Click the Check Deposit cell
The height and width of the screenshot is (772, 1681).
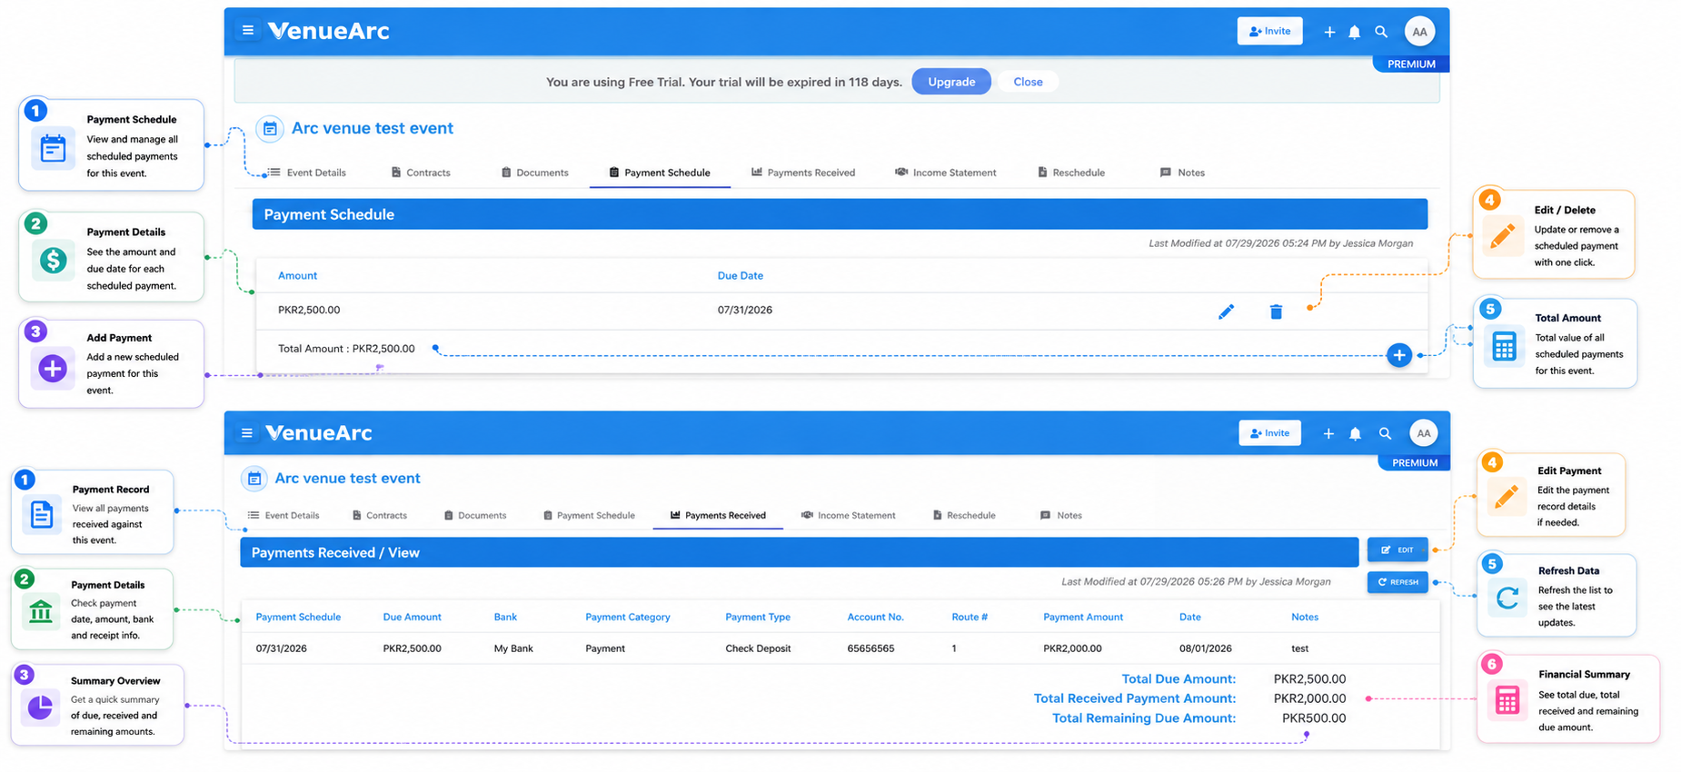coord(758,648)
